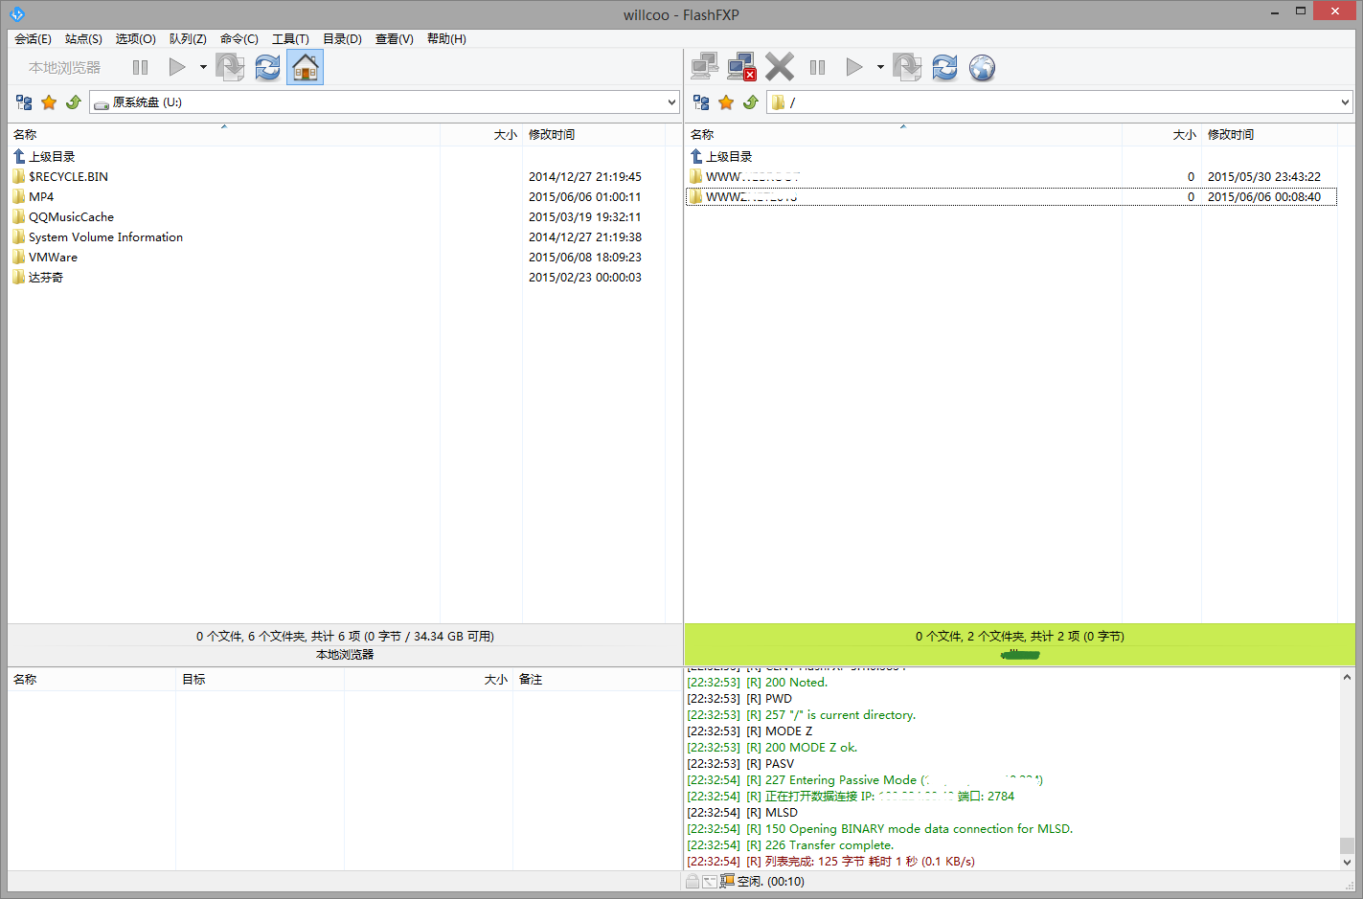Image resolution: width=1363 pixels, height=899 pixels.
Task: Click the padlock icon in status bar
Action: click(692, 881)
